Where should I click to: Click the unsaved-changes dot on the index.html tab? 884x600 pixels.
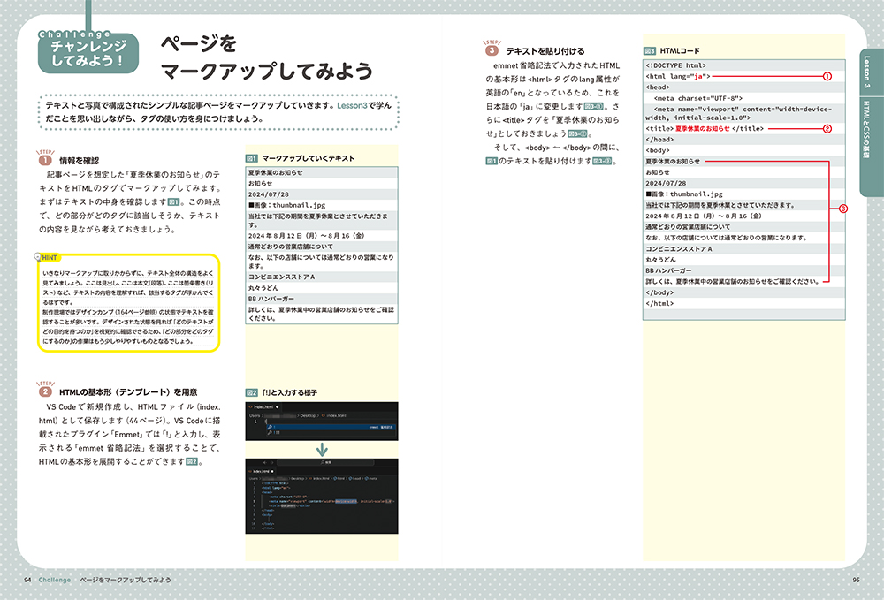pyautogui.click(x=276, y=406)
